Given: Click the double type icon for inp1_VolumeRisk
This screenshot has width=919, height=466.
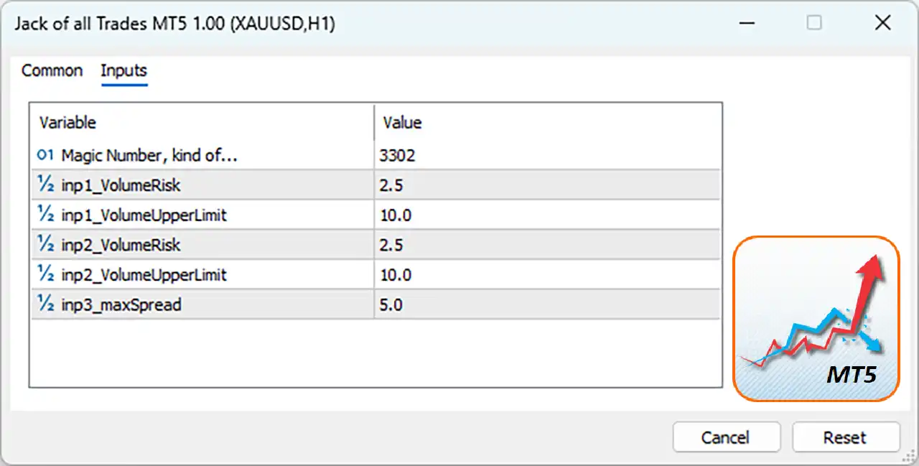Looking at the screenshot, I should click(45, 185).
